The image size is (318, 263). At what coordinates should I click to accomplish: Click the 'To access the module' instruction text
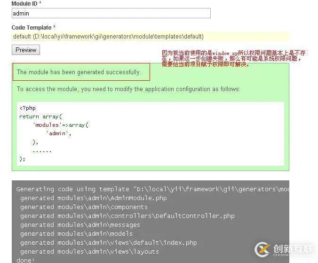pos(128,89)
